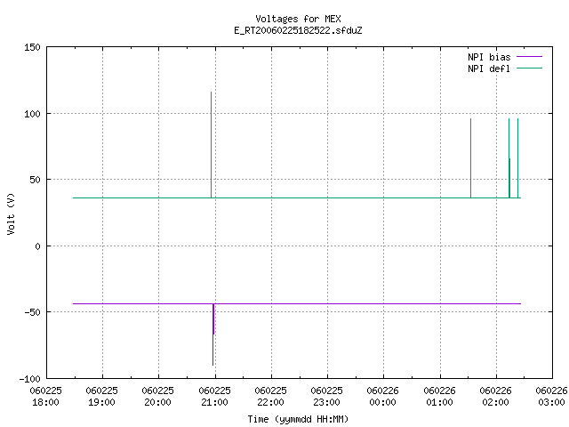Click the 060226 00:00 time tick label
The width and height of the screenshot is (569, 427).
coord(383,397)
